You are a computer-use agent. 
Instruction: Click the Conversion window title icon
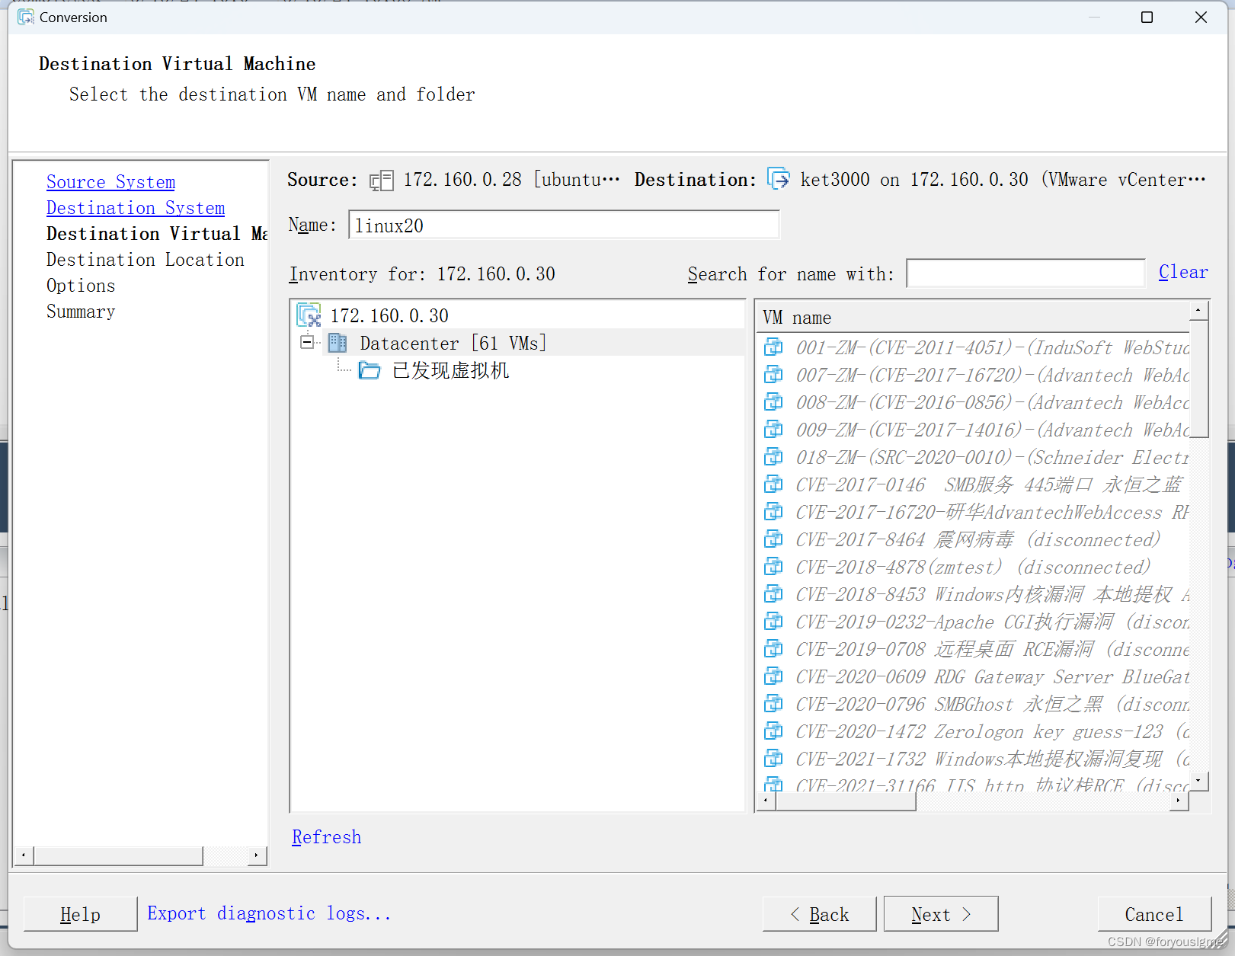click(x=26, y=17)
